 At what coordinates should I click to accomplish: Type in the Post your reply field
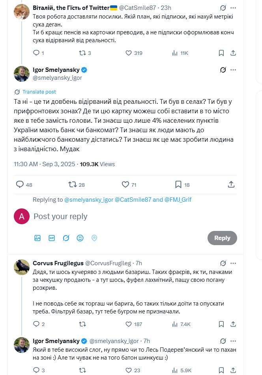click(x=118, y=216)
